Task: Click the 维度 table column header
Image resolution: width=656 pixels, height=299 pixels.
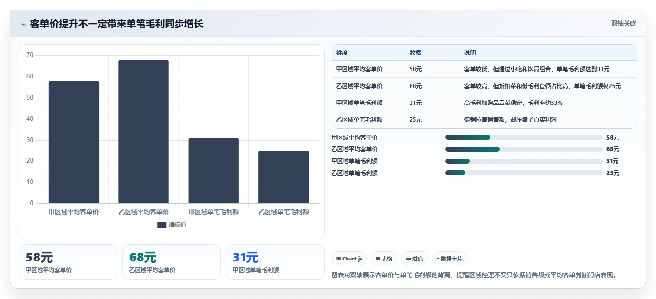Action: pyautogui.click(x=342, y=53)
